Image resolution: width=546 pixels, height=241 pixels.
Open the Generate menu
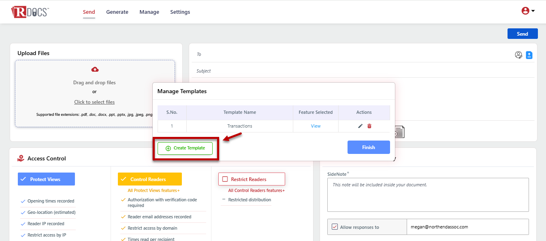117,12
